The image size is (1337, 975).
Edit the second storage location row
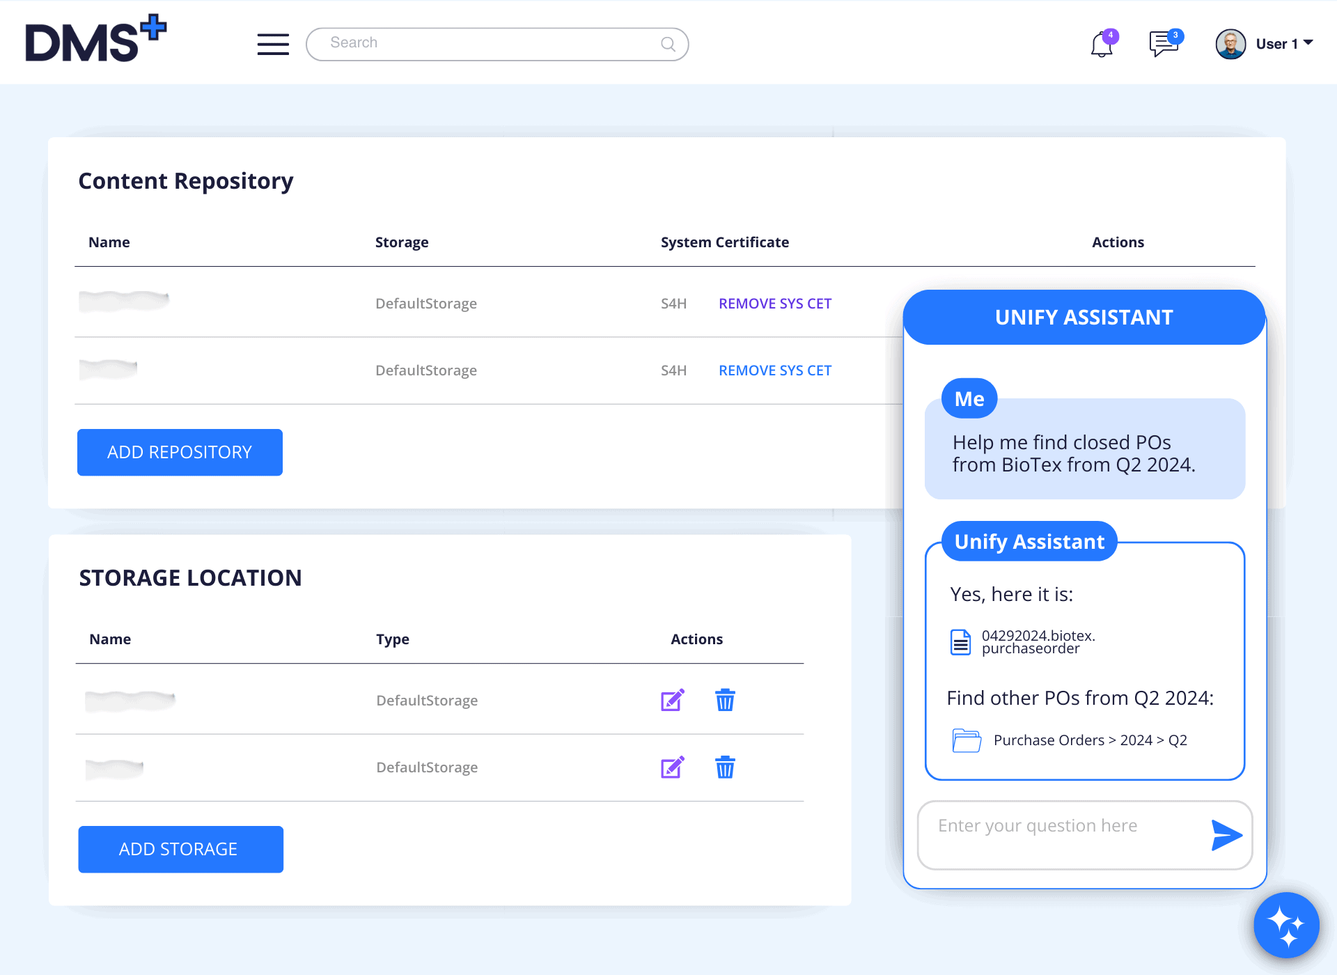[x=672, y=767]
